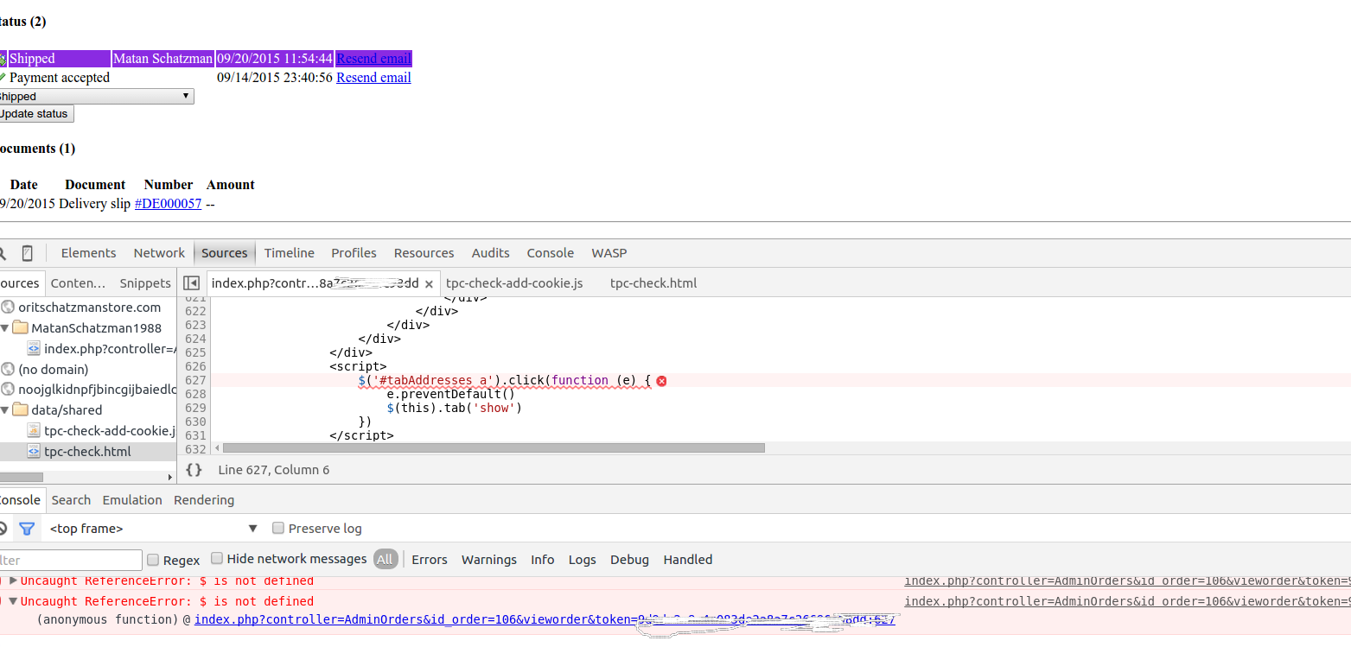Click the anonymous function stack trace link
The image size is (1351, 647).
click(x=545, y=619)
